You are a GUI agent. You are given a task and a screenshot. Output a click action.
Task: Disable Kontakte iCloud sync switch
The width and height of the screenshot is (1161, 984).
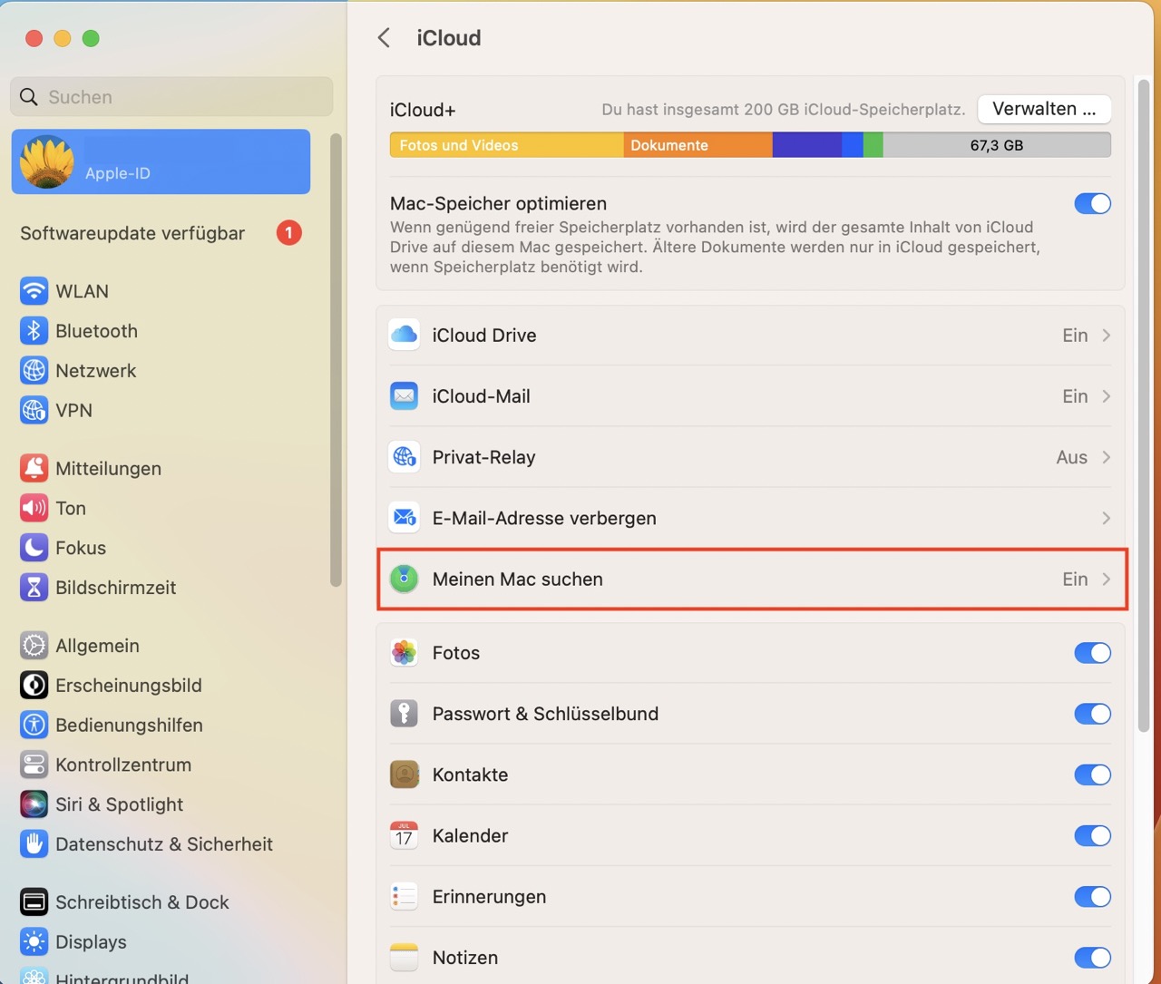(x=1092, y=775)
